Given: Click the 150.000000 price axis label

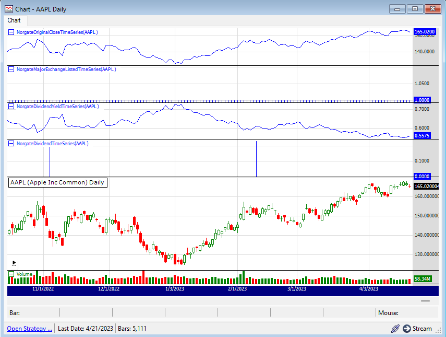Looking at the screenshot, I should pyautogui.click(x=426, y=216).
